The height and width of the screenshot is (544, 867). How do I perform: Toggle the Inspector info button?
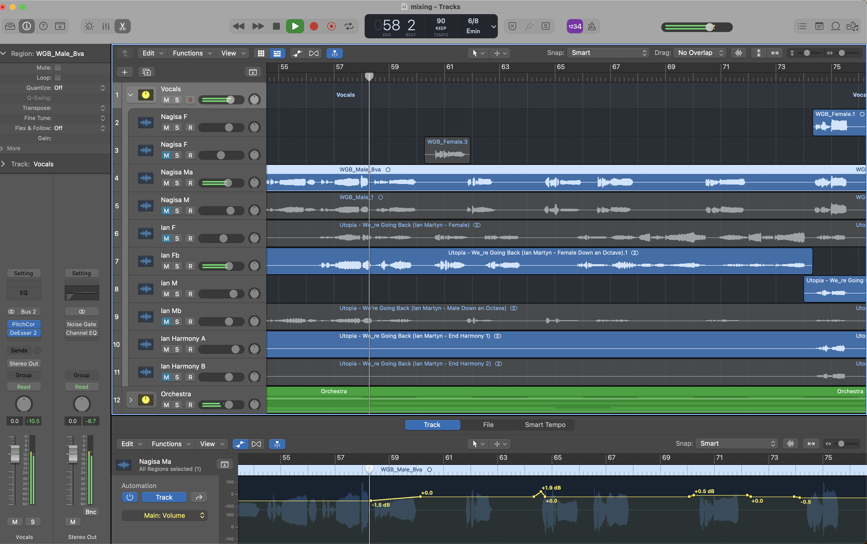pyautogui.click(x=27, y=26)
